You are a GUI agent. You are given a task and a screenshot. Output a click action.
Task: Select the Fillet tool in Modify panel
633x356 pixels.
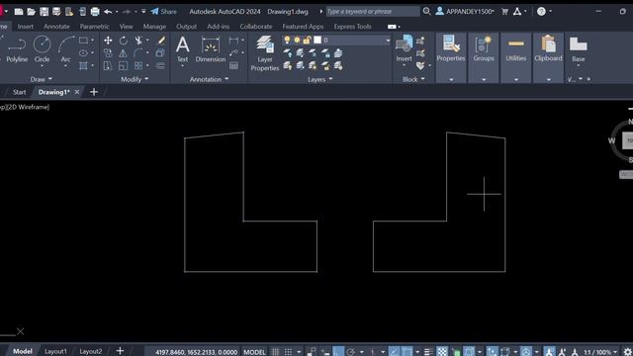[138, 52]
